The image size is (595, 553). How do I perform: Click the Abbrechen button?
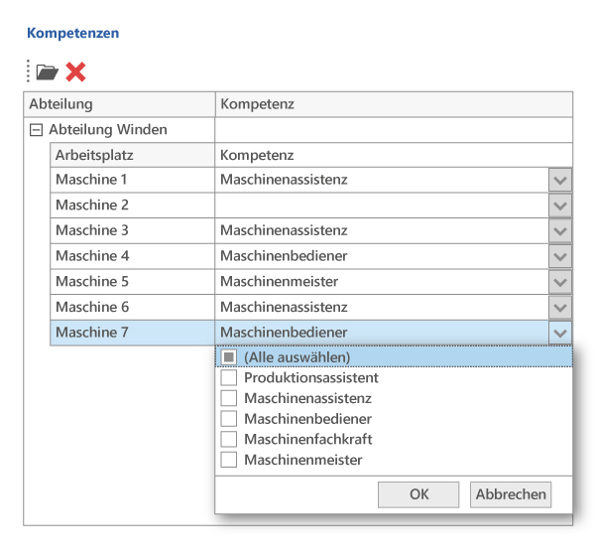[511, 494]
